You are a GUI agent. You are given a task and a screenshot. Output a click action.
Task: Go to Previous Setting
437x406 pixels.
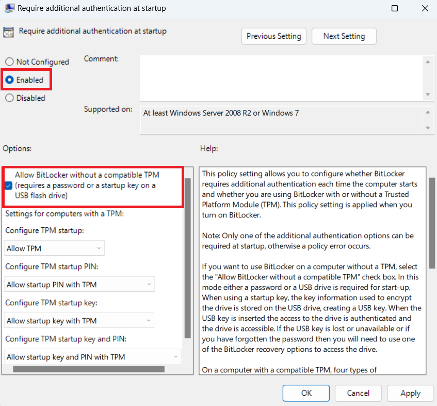coord(273,36)
